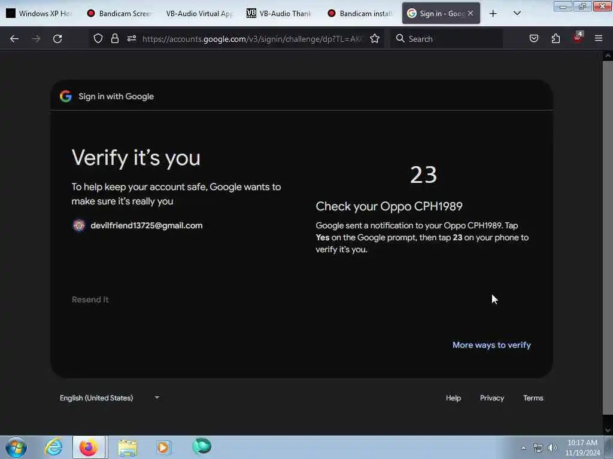Click More ways to verify
The height and width of the screenshot is (459, 613).
tap(491, 345)
